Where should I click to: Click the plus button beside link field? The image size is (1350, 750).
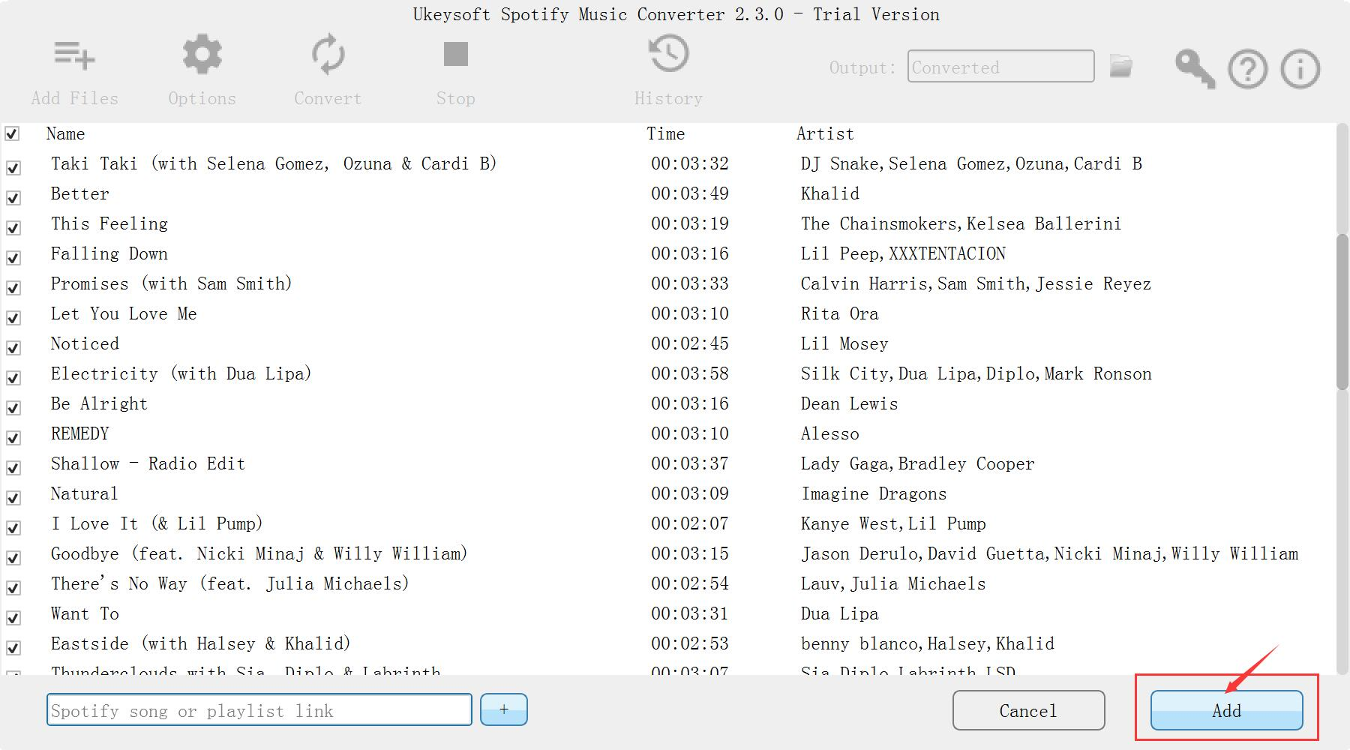tap(504, 709)
